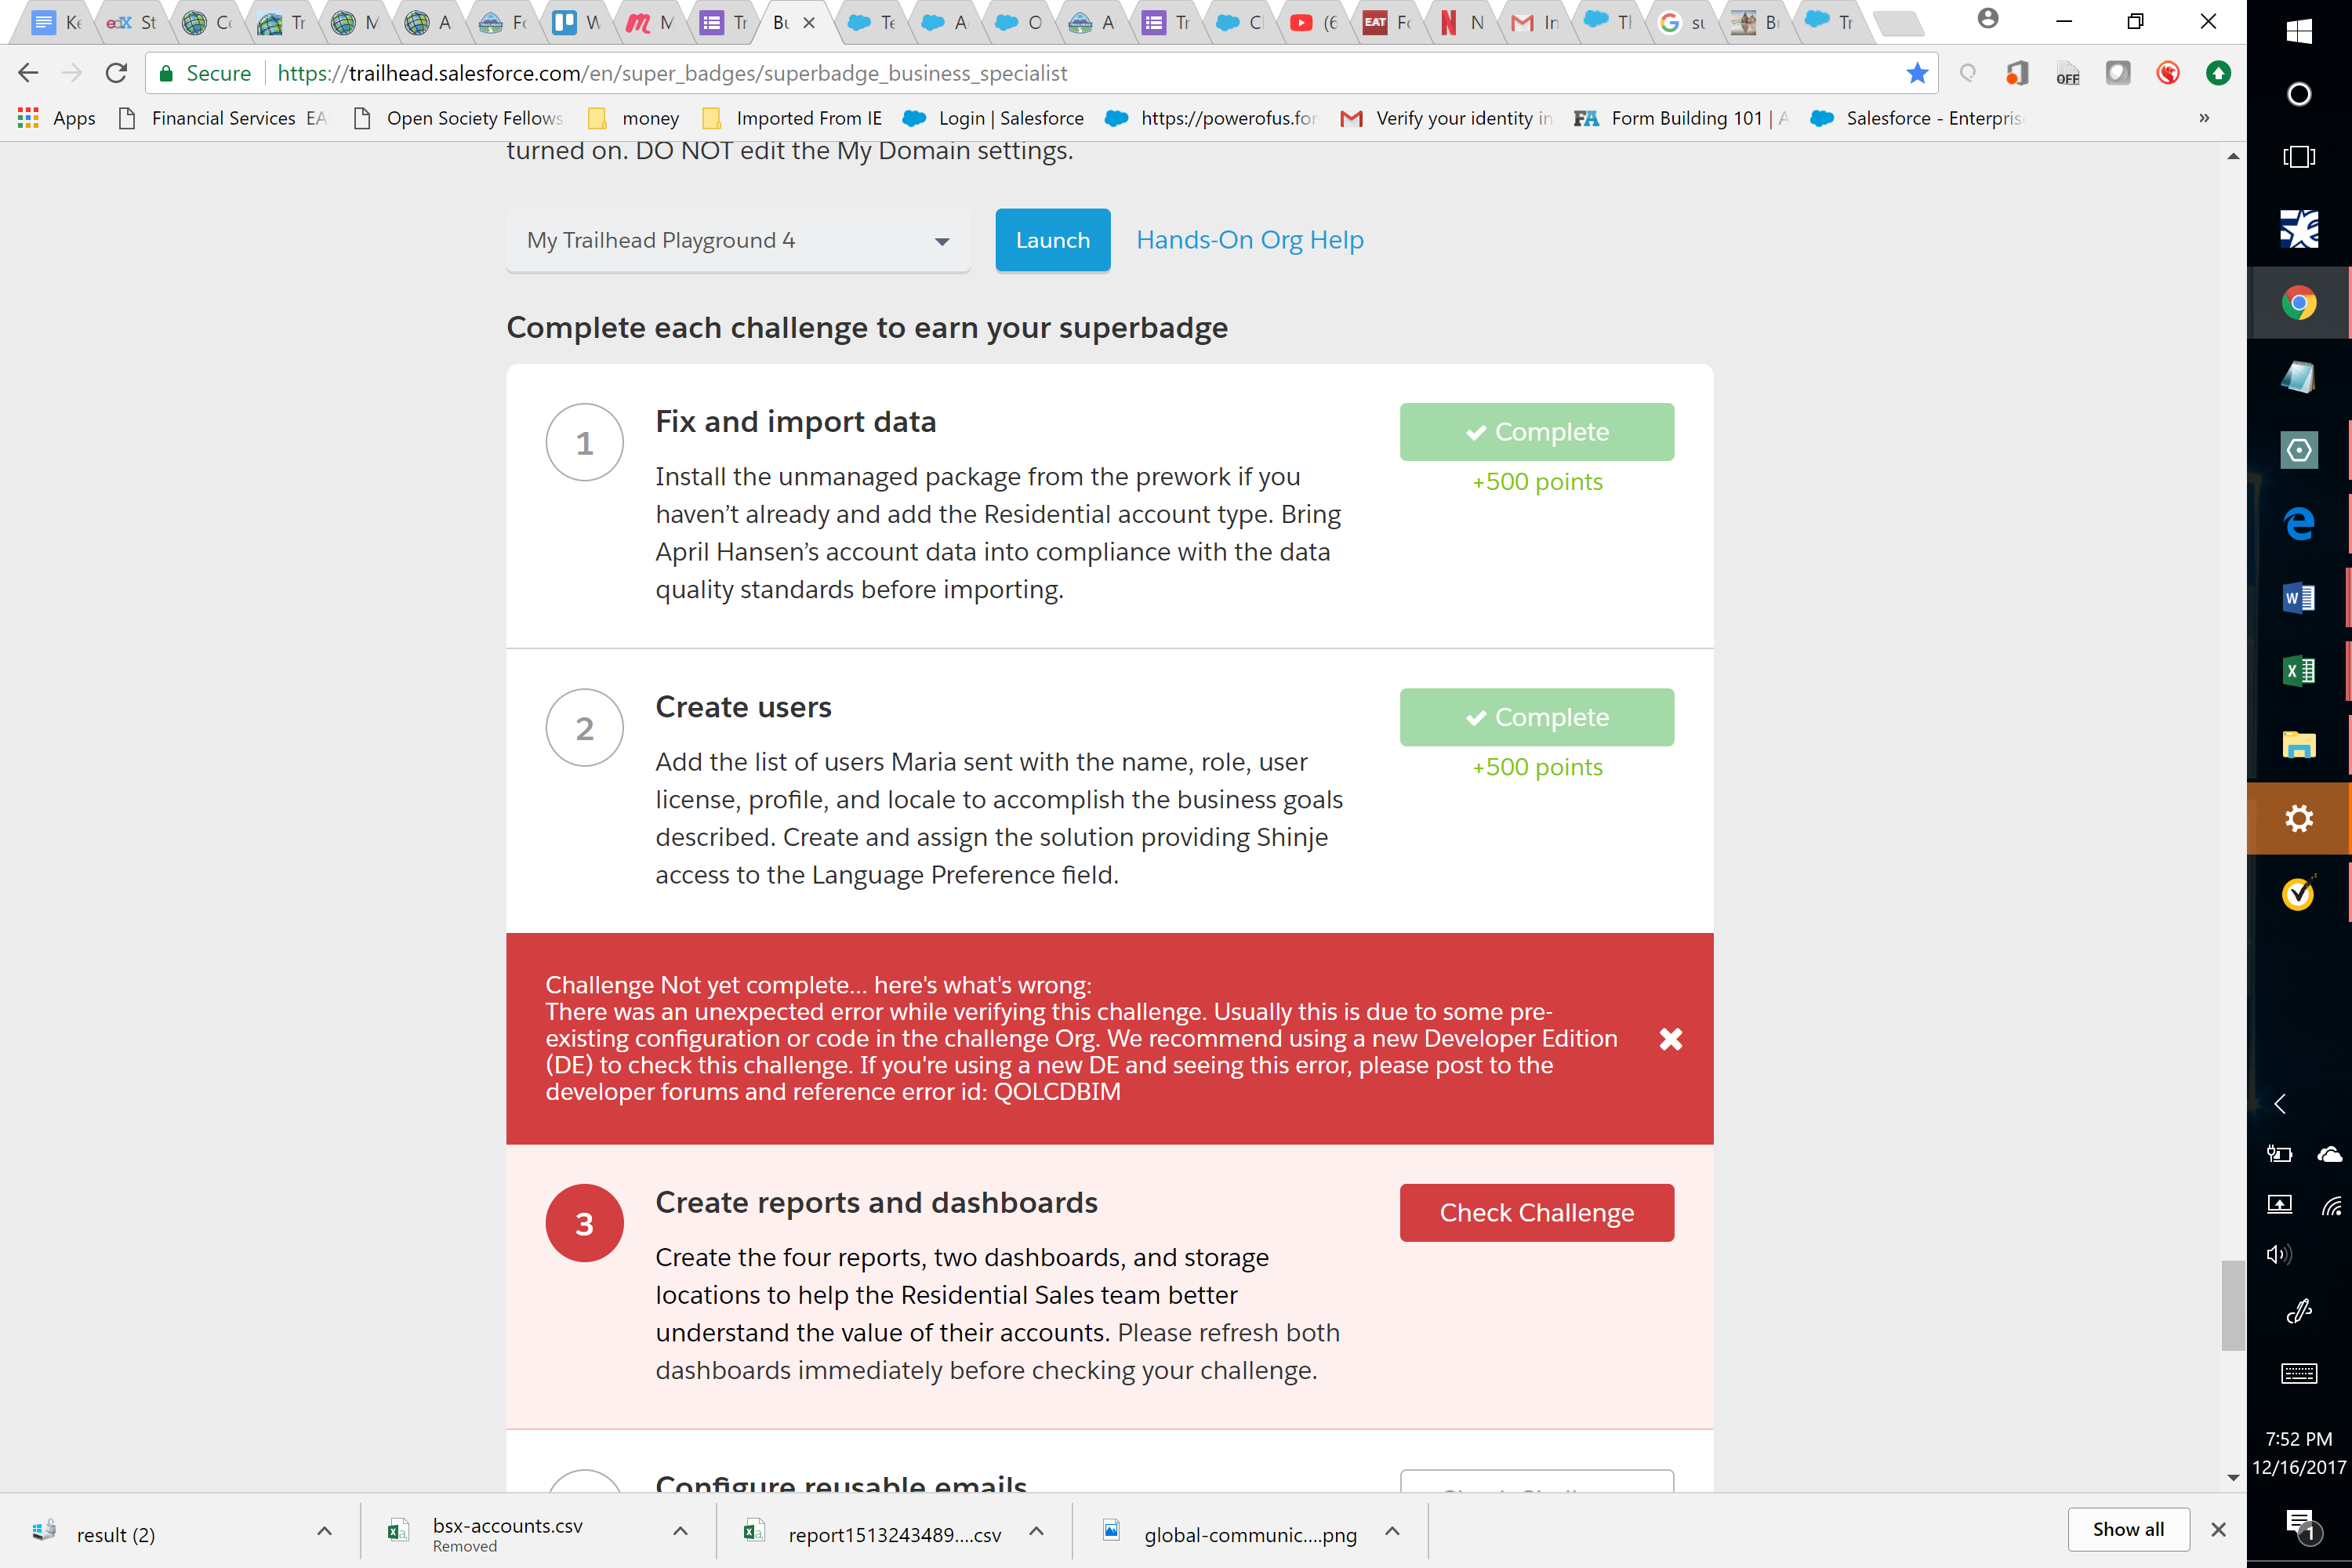The height and width of the screenshot is (1568, 2352).
Task: Click Check Challenge for reports and dashboards
Action: click(1536, 1212)
